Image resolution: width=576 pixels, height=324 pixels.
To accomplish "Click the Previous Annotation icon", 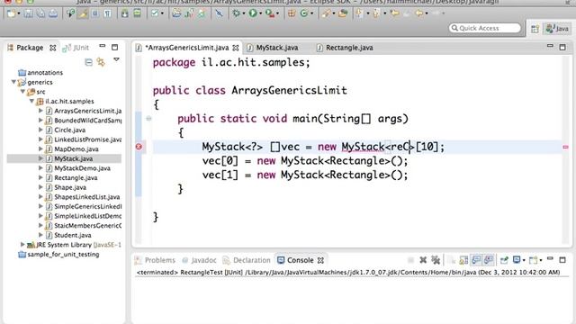I will tap(376, 13).
